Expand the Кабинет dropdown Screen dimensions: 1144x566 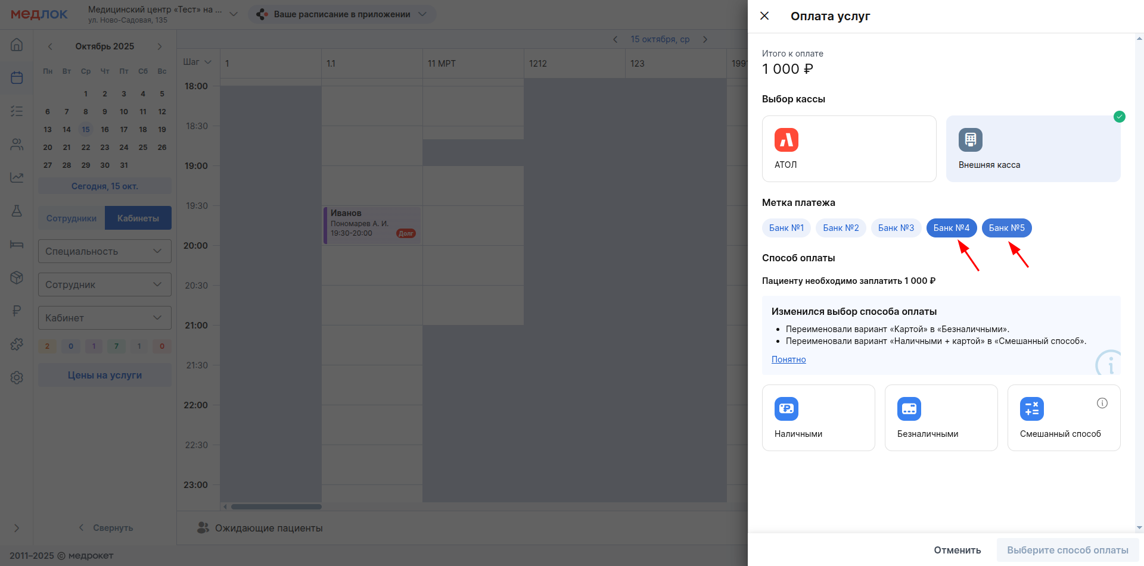tap(104, 318)
